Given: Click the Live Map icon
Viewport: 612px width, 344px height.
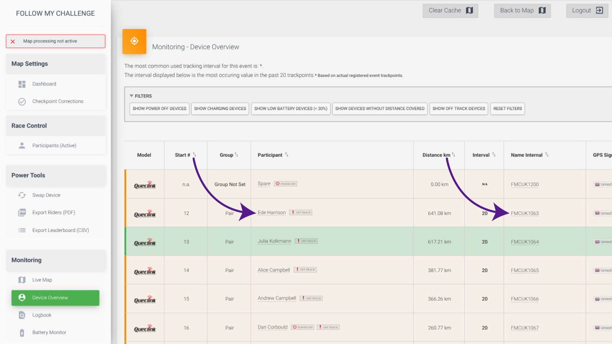Looking at the screenshot, I should pos(22,280).
